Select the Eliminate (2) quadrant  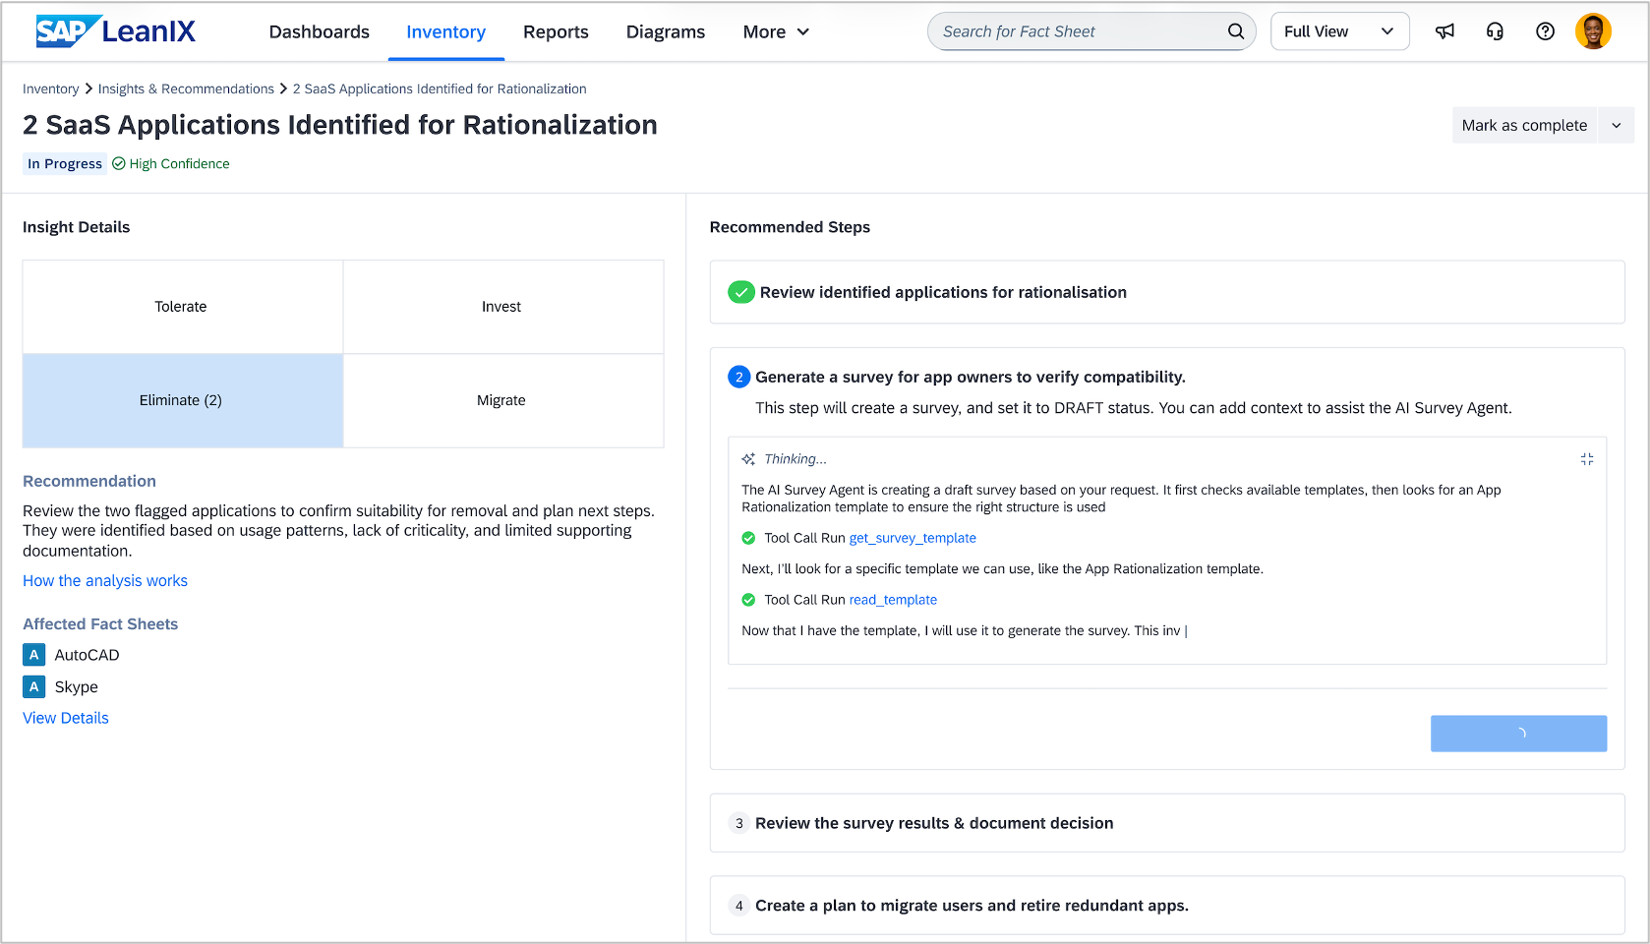tap(182, 400)
